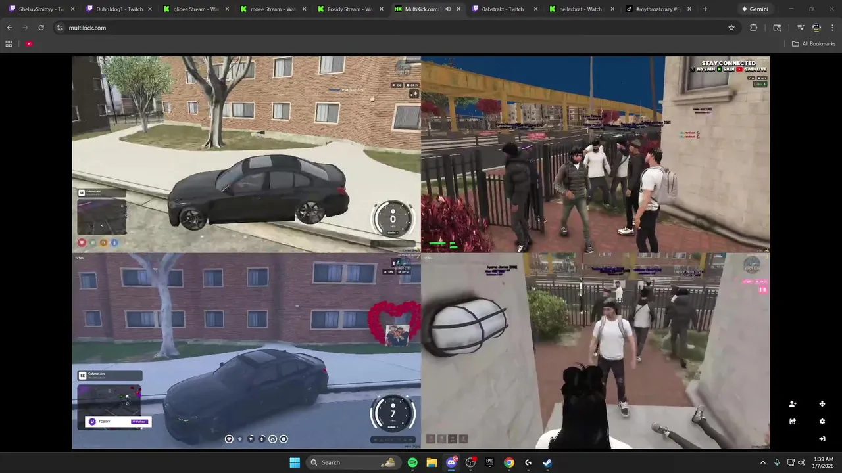Open Discord from the taskbar
The height and width of the screenshot is (473, 842).
[451, 462]
